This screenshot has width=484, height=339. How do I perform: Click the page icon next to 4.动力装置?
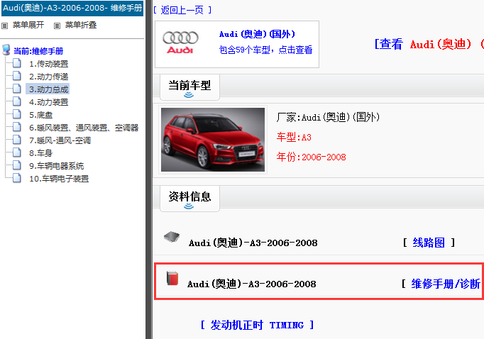click(17, 101)
